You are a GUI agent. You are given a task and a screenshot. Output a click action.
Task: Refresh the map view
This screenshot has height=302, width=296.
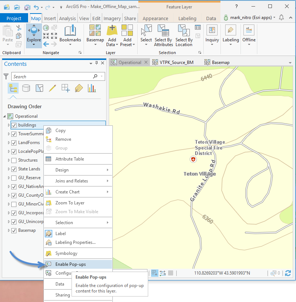pyautogui.click(x=288, y=273)
